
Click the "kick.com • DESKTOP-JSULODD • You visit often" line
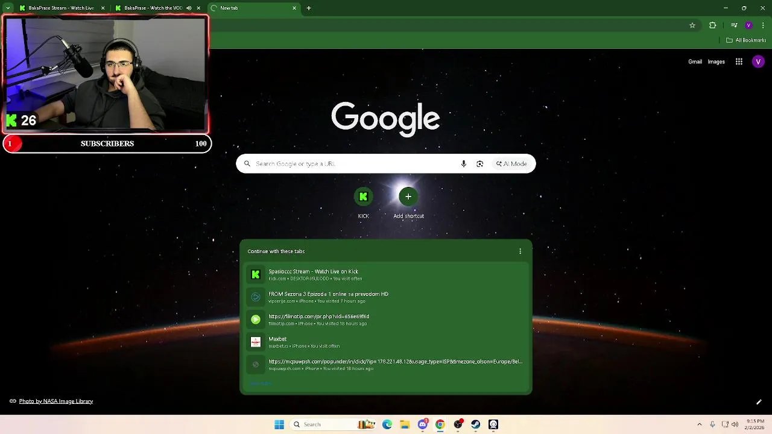[315, 278]
